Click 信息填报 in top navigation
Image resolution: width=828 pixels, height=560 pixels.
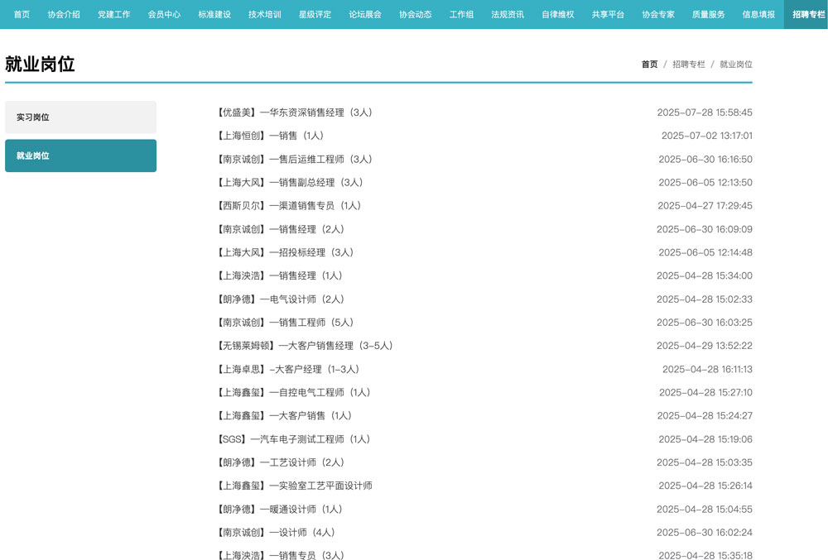point(758,14)
